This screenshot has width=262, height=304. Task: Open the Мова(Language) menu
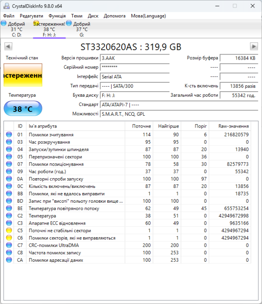(x=148, y=16)
